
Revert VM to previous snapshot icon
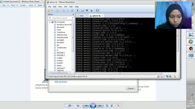pyautogui.click(x=68, y=11)
